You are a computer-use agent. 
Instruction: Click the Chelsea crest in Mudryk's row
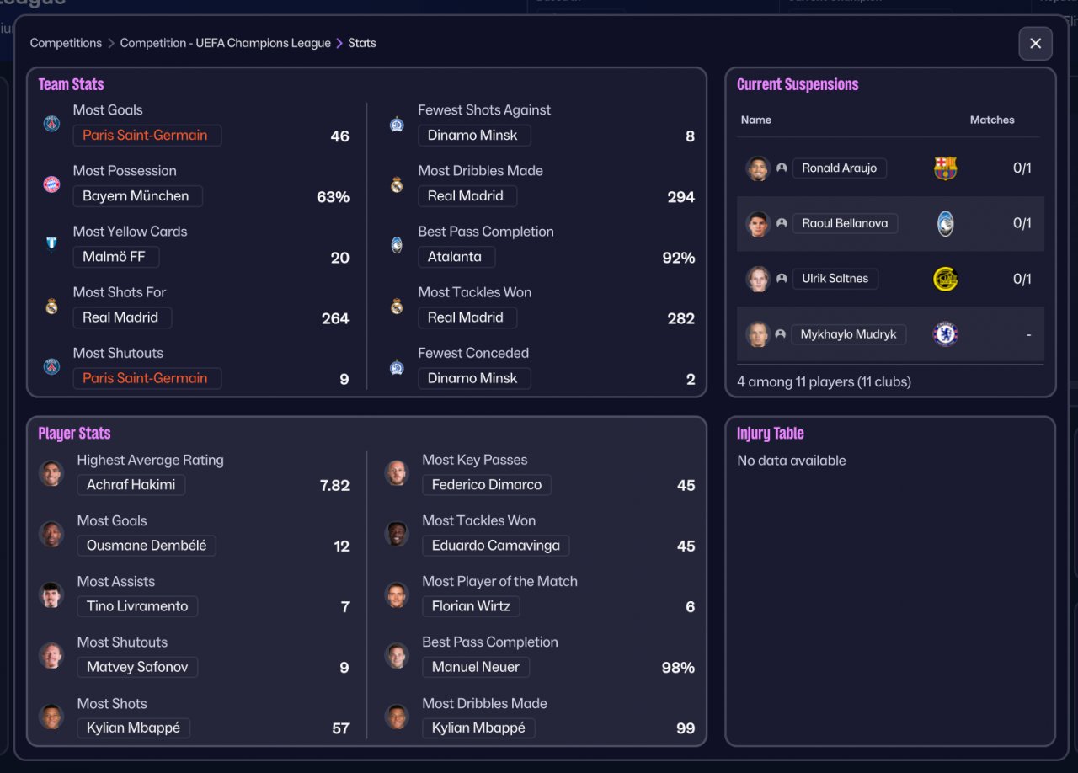pos(946,334)
